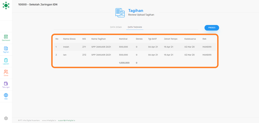Click the 1,000,000 total nominal
Screen dimensions: 259x123
pyautogui.click(x=124, y=63)
